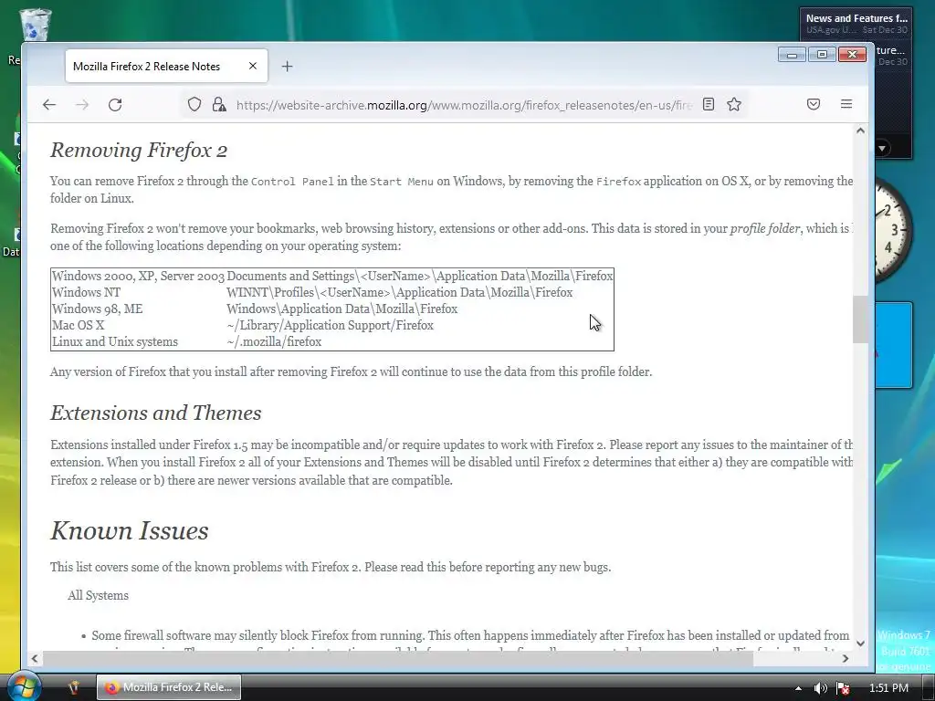Click 'Linux and Unix systems' table cell

pos(114,341)
